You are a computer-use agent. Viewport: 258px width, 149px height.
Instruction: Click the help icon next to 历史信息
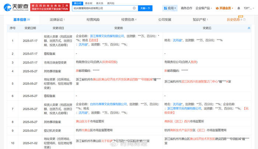point(244,19)
